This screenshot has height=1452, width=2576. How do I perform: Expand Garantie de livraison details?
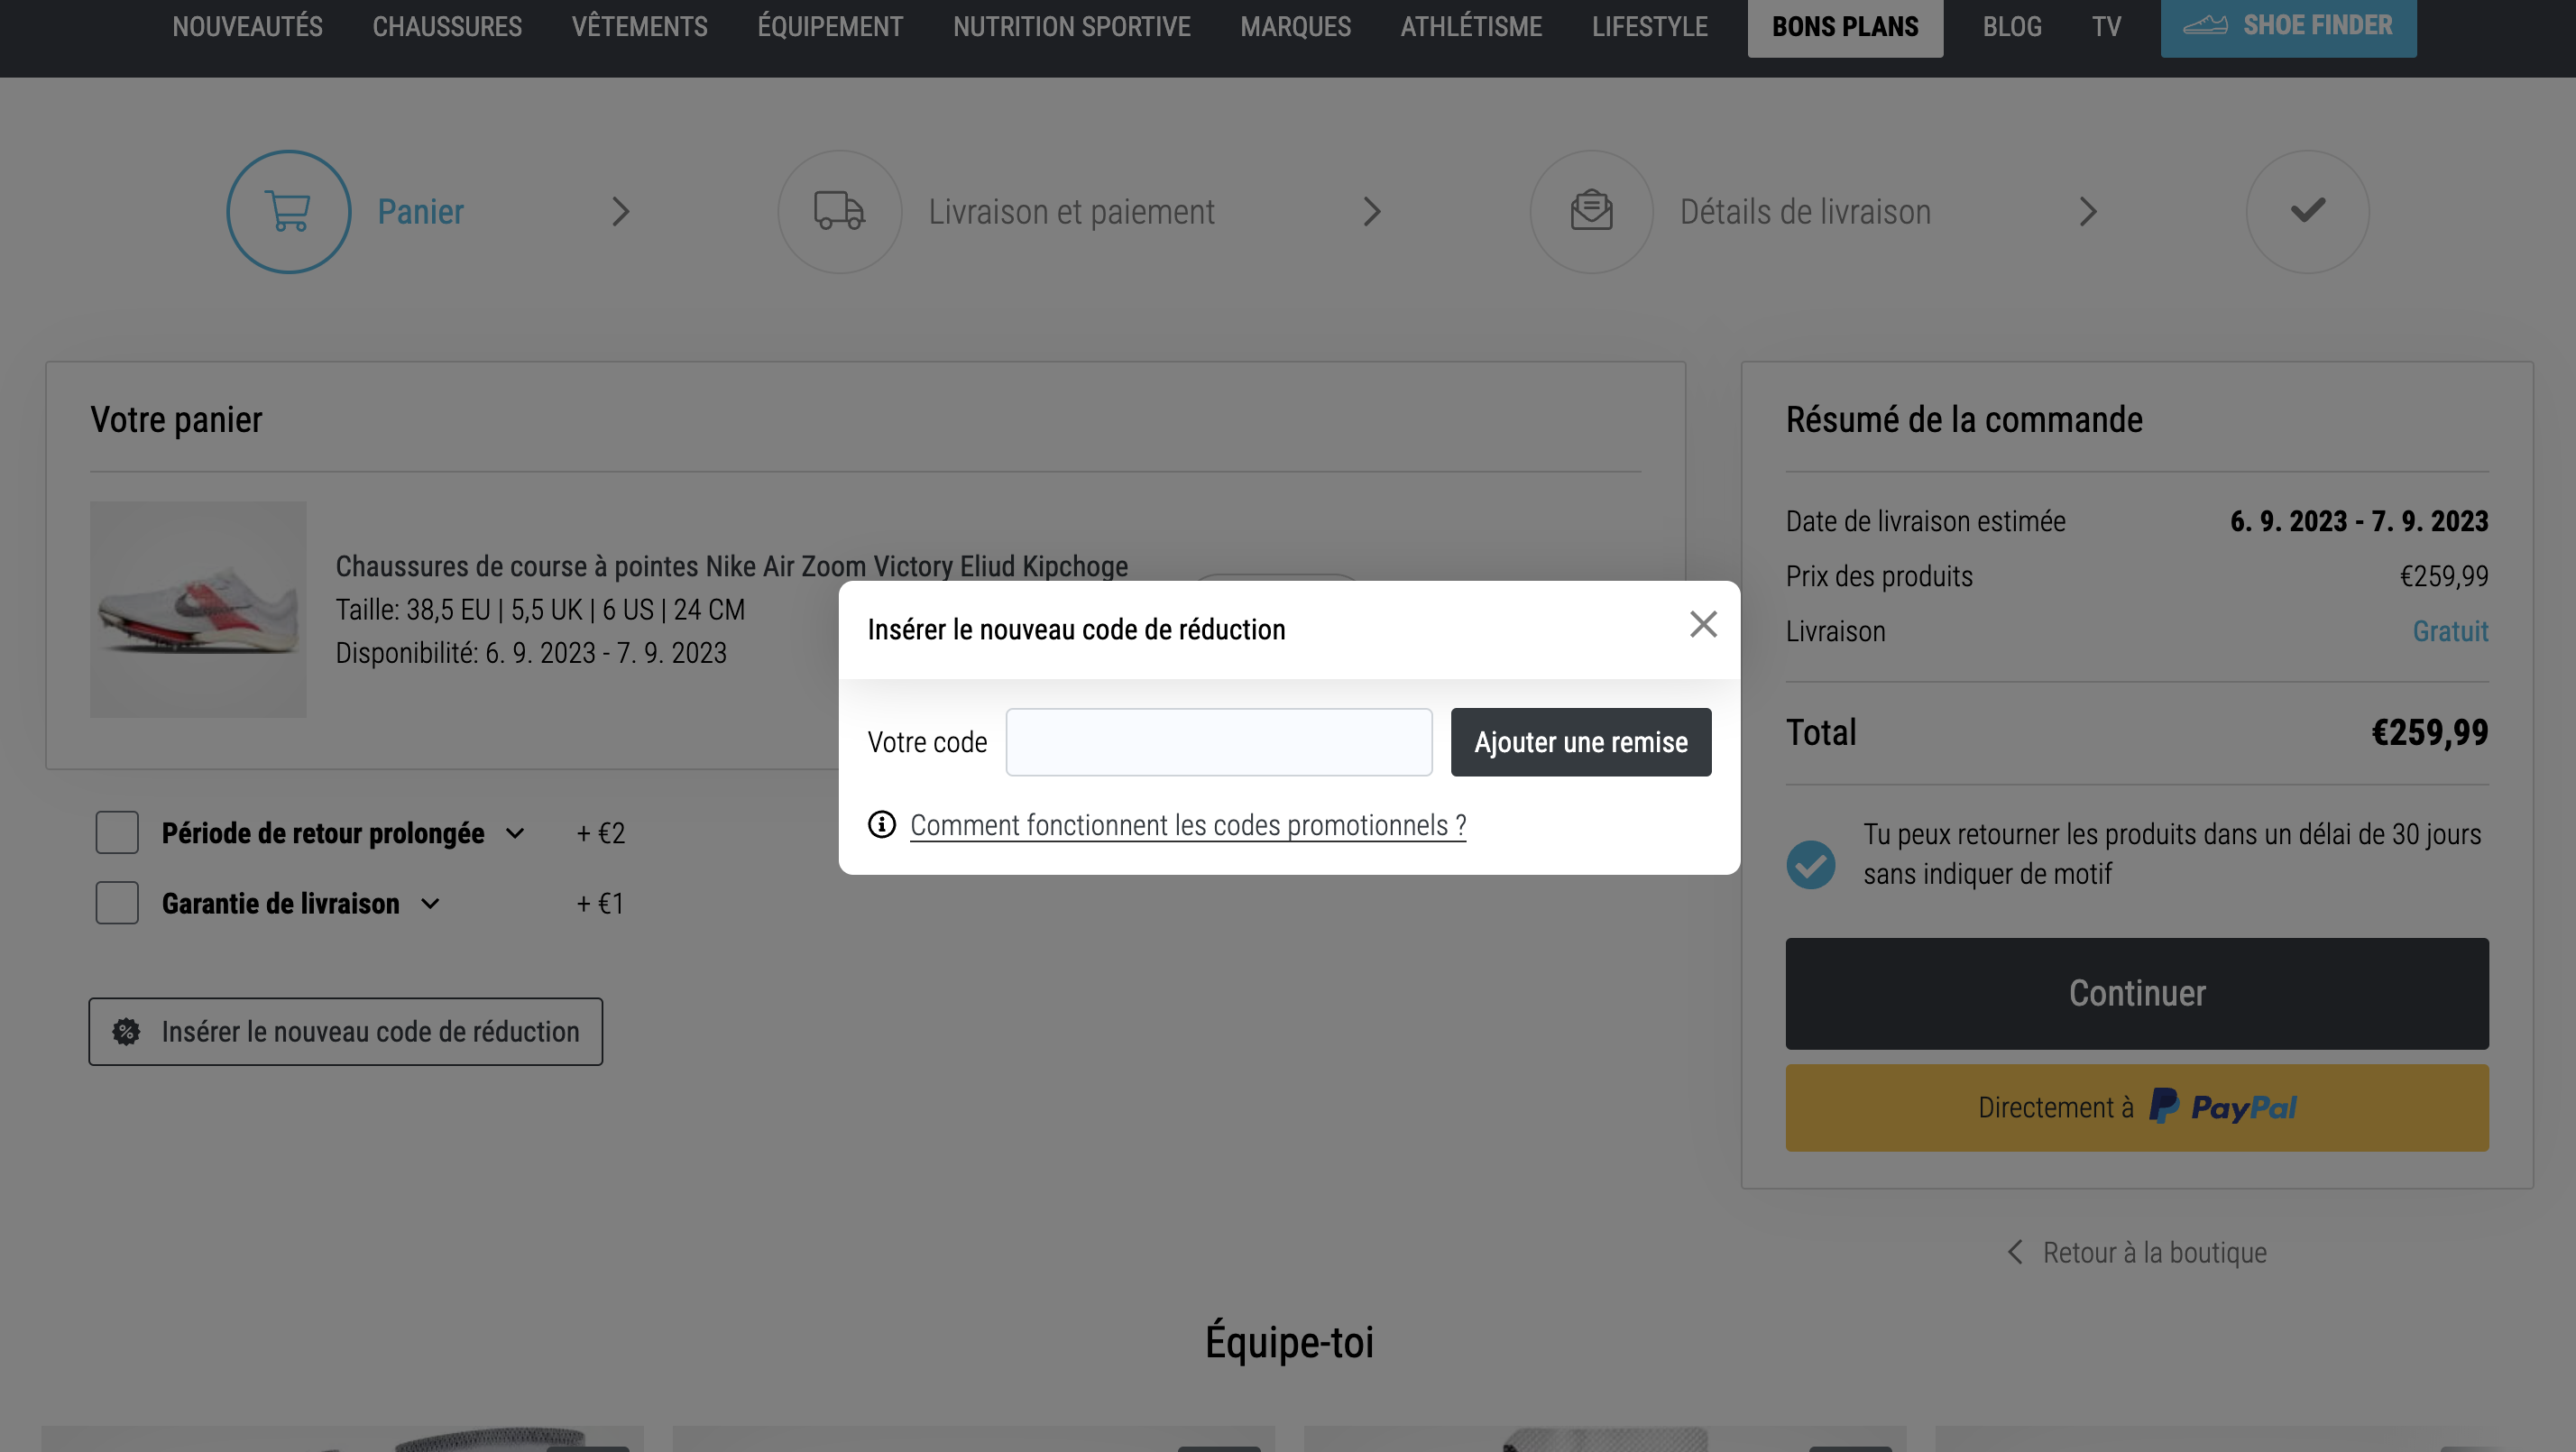tap(430, 903)
